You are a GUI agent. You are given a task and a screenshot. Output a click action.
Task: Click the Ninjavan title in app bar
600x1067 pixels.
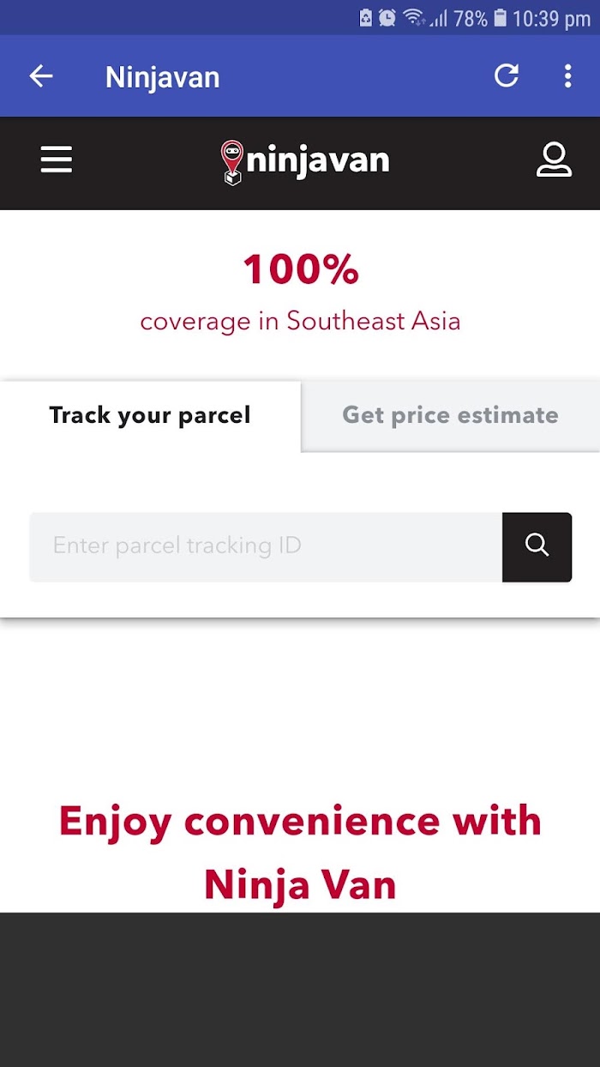[163, 77]
